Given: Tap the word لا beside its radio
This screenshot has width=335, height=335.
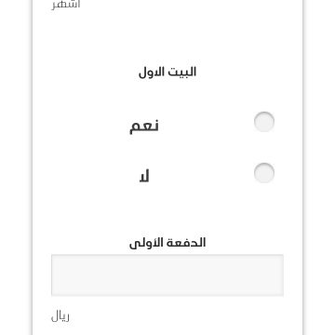Looking at the screenshot, I should (144, 177).
